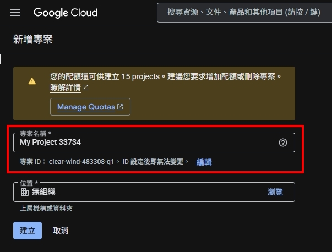Click the 建立 create button
The width and height of the screenshot is (332, 252).
coord(28,231)
